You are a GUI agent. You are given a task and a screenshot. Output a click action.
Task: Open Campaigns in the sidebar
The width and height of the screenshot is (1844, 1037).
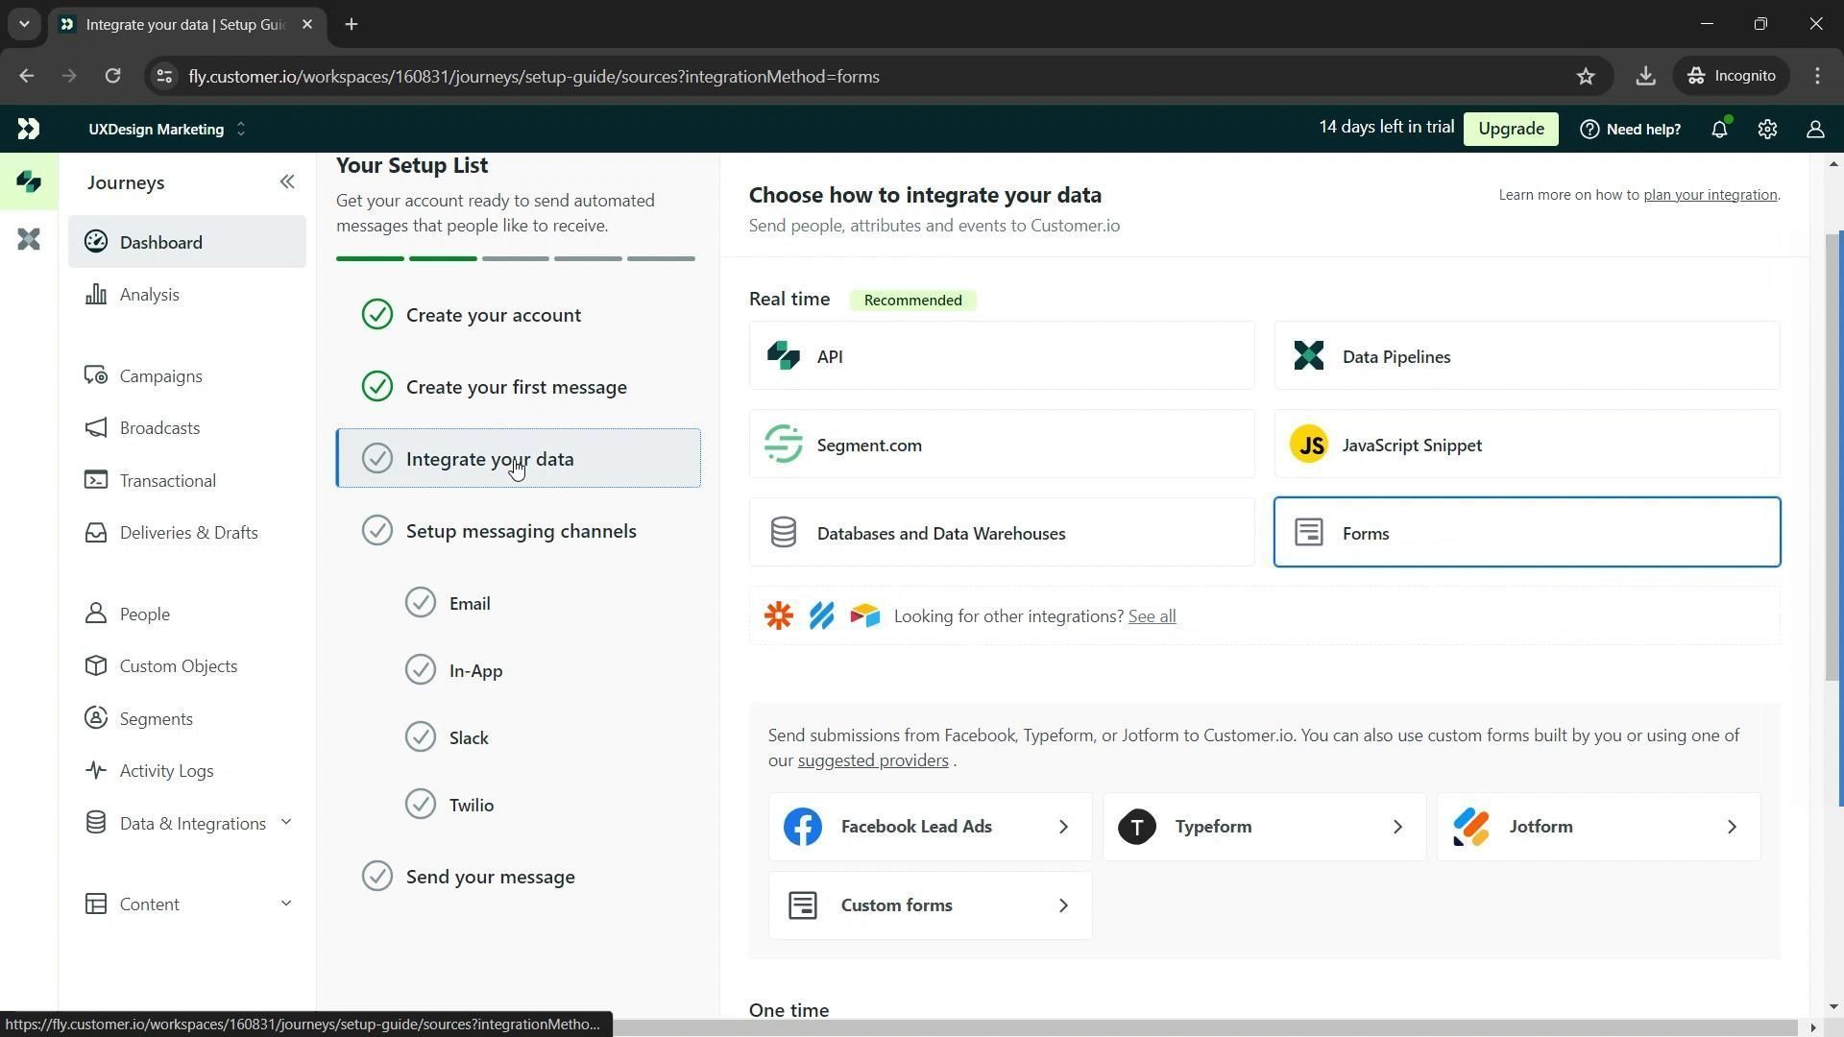pos(160,376)
